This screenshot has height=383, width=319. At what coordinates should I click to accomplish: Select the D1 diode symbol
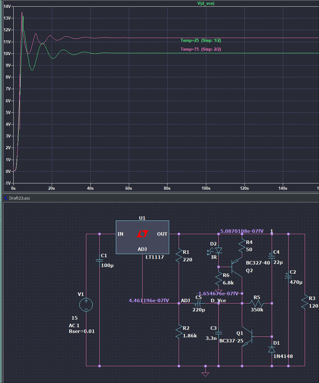coord(272,349)
